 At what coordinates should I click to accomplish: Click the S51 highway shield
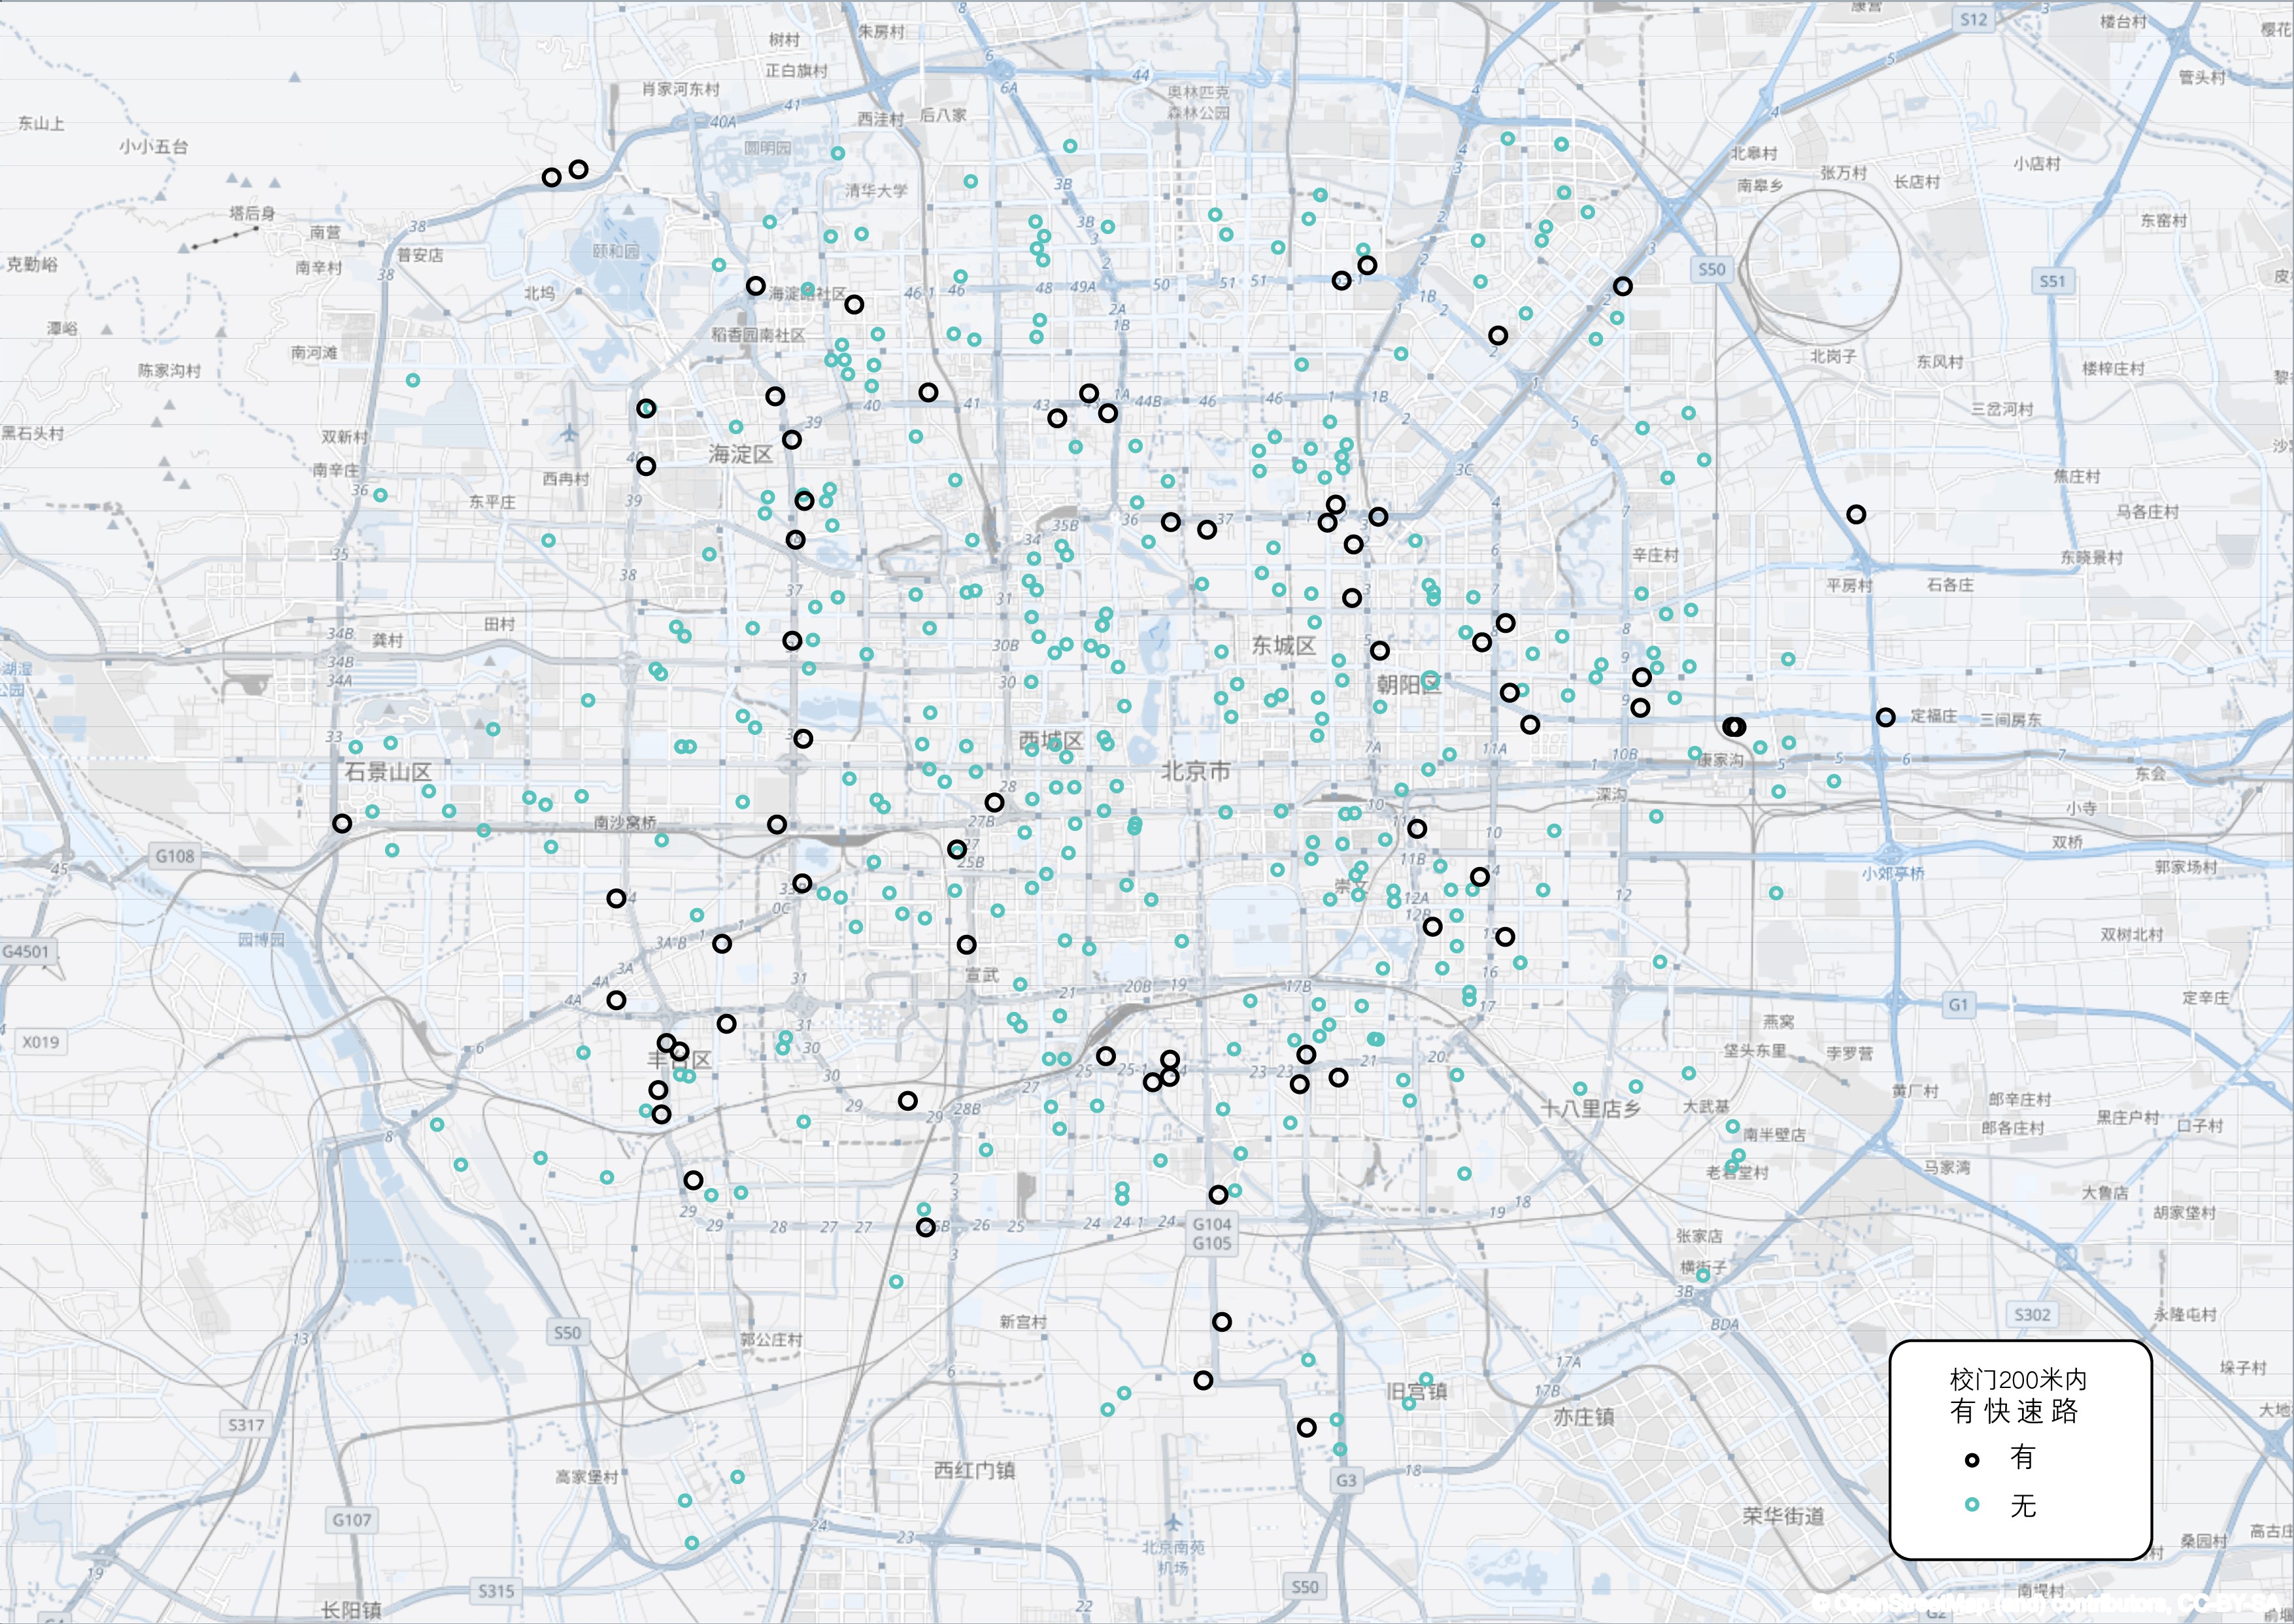(2052, 282)
